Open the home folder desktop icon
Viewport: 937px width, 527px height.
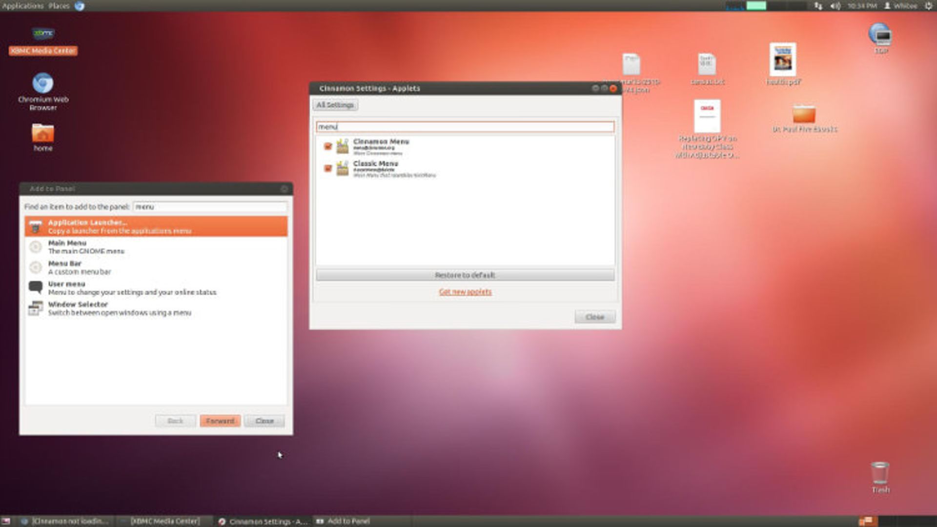[x=43, y=133]
